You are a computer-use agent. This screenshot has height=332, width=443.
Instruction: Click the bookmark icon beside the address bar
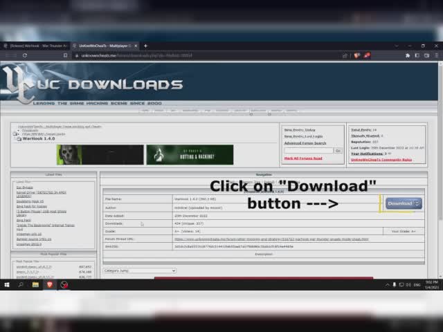click(x=65, y=55)
